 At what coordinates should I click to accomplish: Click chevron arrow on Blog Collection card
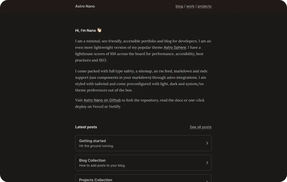tap(207, 163)
